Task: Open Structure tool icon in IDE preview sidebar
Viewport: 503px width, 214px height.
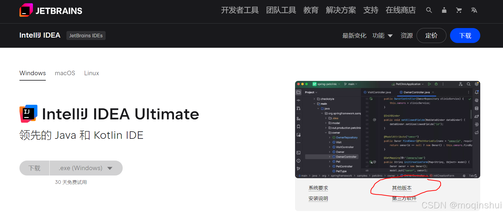Action: tap(298, 118)
